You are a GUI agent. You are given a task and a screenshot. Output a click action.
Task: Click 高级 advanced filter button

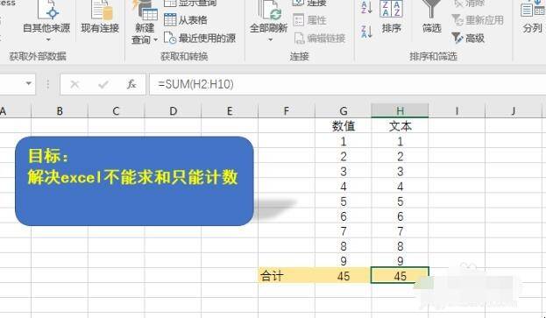468,38
